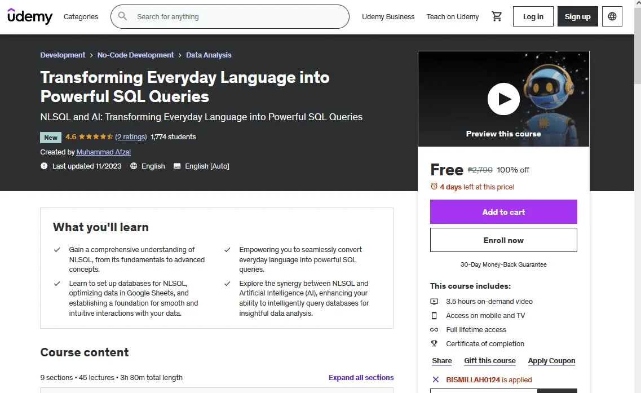Open instructor Muhammad Afzal's profile

click(103, 152)
